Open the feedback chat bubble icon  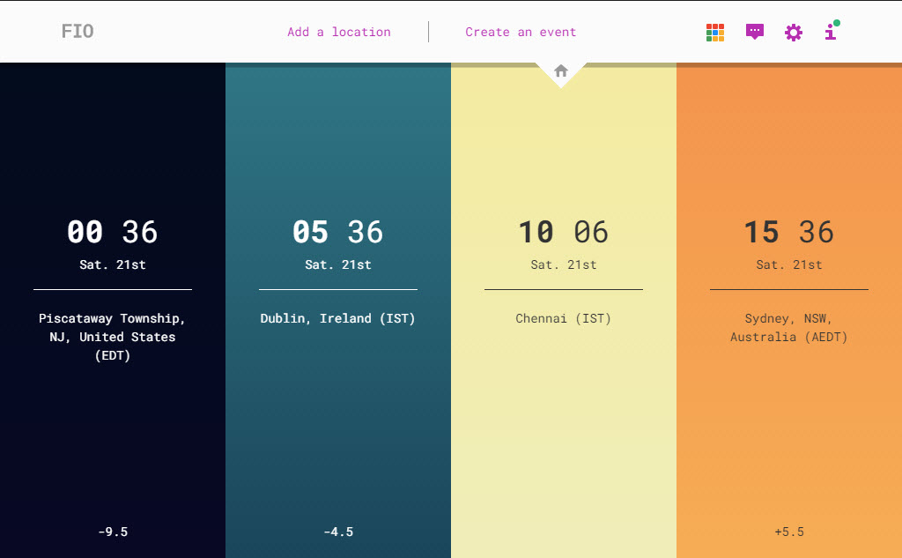click(x=755, y=32)
